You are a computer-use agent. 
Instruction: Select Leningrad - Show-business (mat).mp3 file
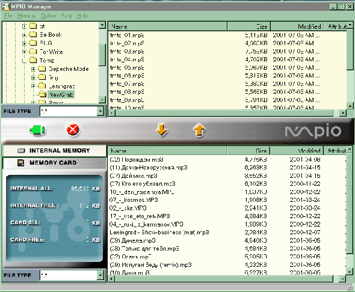159,233
